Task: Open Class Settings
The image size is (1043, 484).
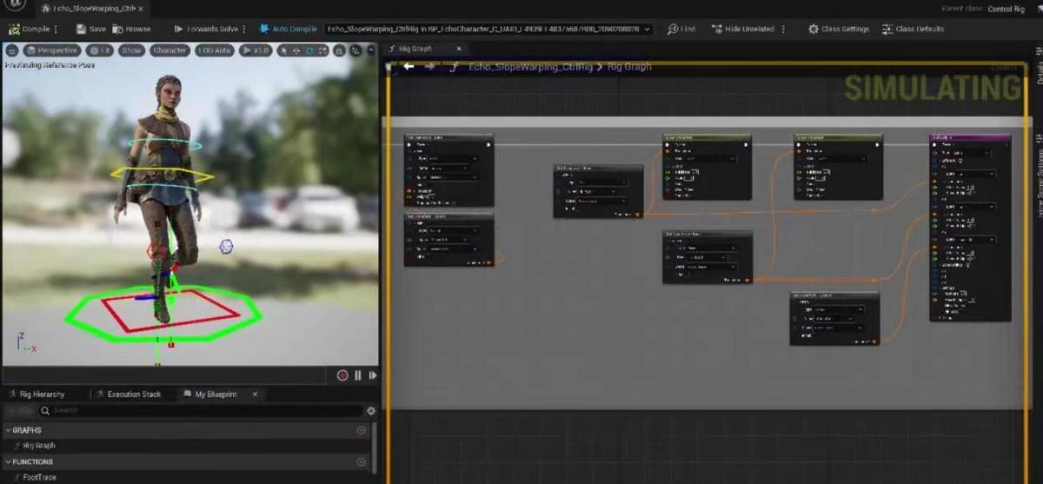Action: tap(839, 29)
